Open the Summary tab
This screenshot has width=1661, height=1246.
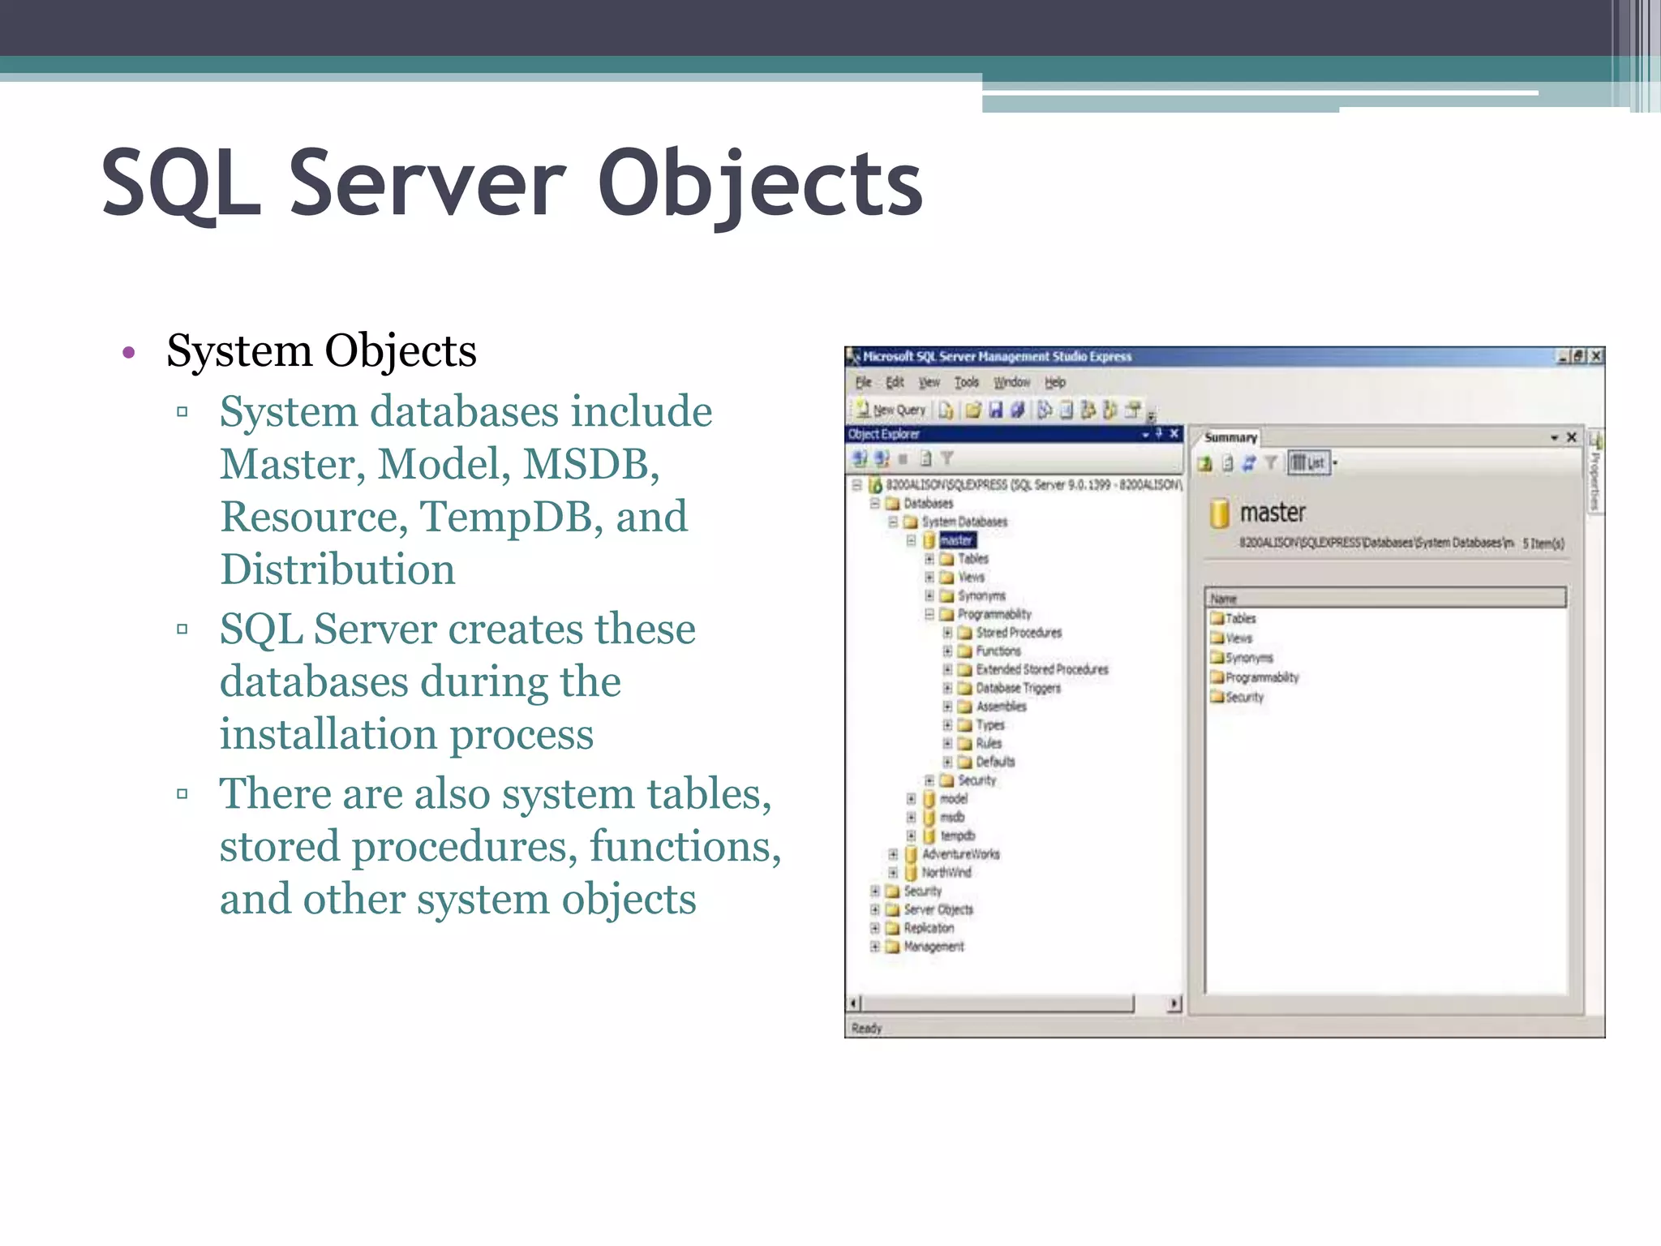click(1230, 437)
